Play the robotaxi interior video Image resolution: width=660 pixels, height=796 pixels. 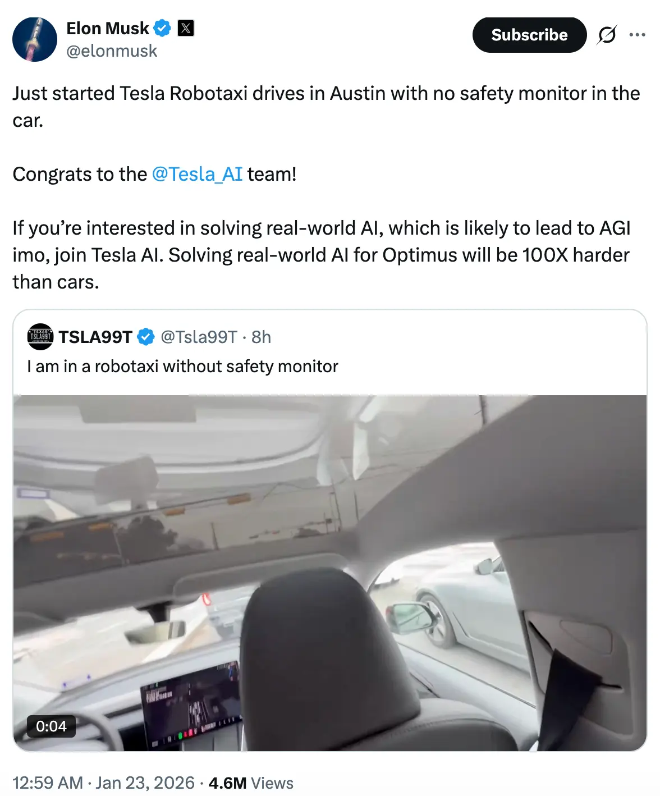[x=330, y=573]
